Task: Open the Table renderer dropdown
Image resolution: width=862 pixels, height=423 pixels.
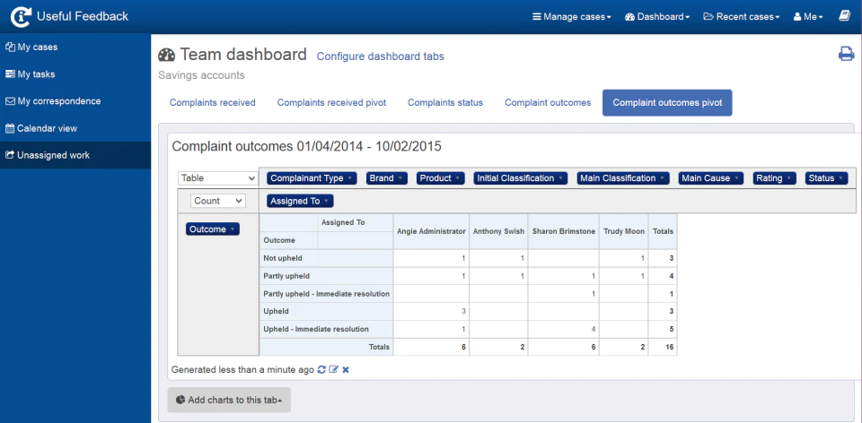Action: pos(218,178)
